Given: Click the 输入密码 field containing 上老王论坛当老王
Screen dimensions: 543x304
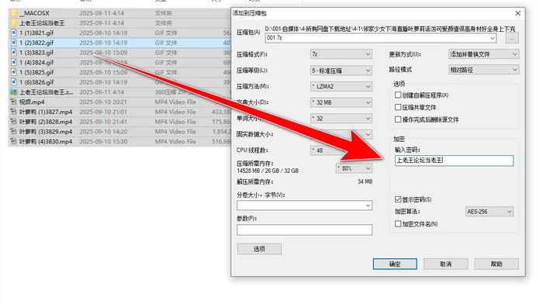Looking at the screenshot, I should coord(454,161).
